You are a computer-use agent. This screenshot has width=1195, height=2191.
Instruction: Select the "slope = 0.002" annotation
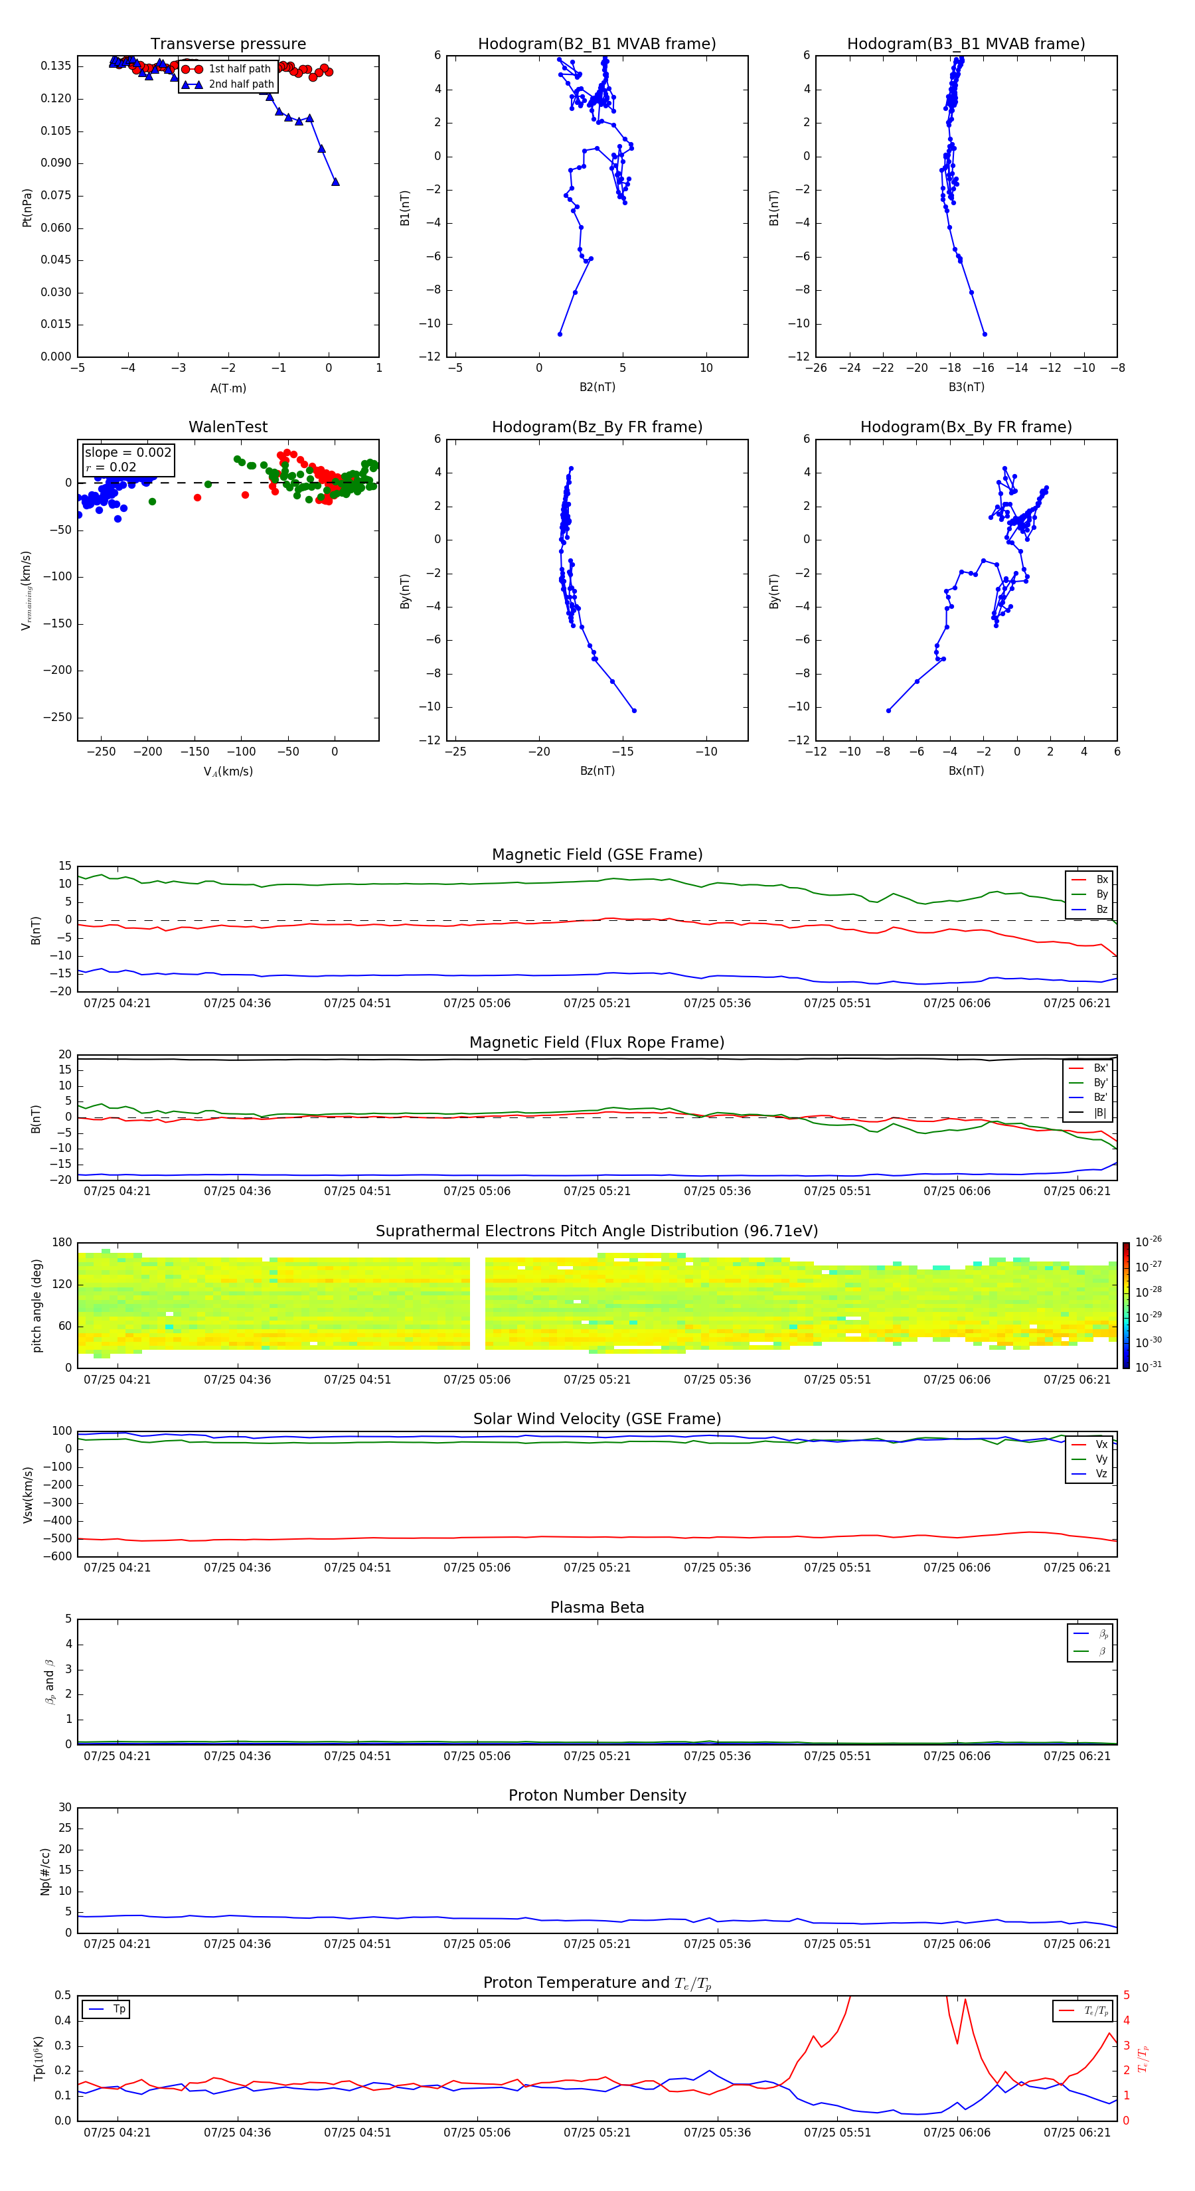point(127,453)
